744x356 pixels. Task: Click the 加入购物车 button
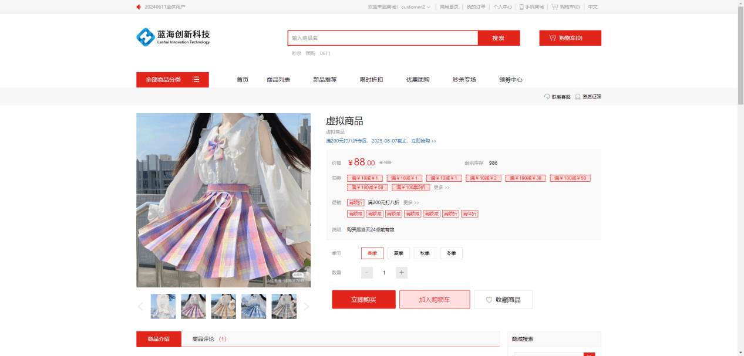coord(435,300)
